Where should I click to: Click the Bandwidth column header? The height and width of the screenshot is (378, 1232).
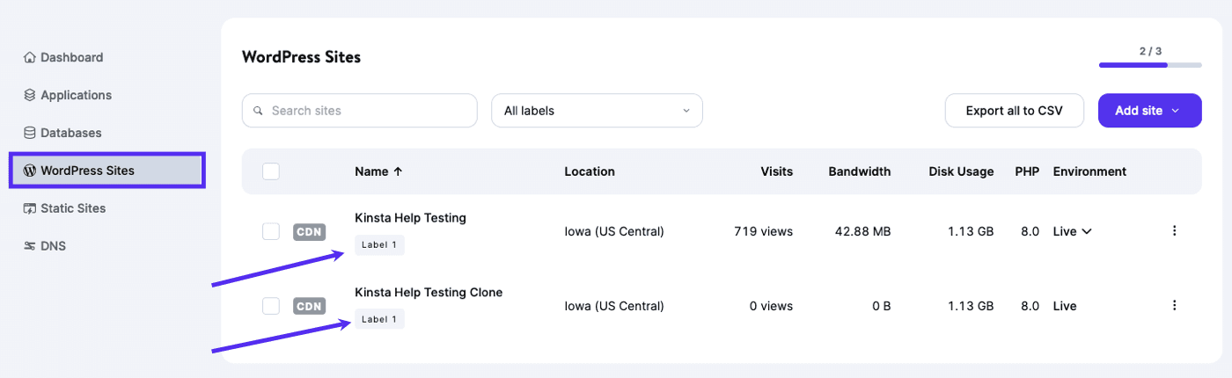tap(860, 171)
